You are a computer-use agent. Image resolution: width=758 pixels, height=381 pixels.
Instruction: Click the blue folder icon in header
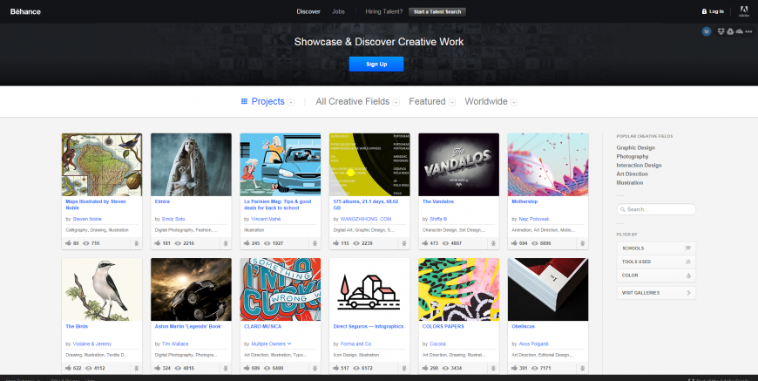pos(707,31)
